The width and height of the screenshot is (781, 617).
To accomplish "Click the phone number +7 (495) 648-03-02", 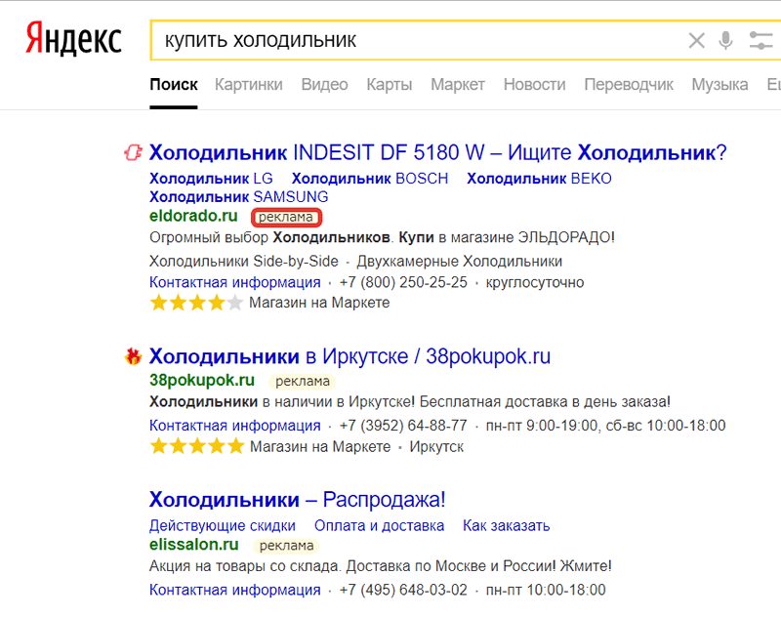I will [x=403, y=590].
